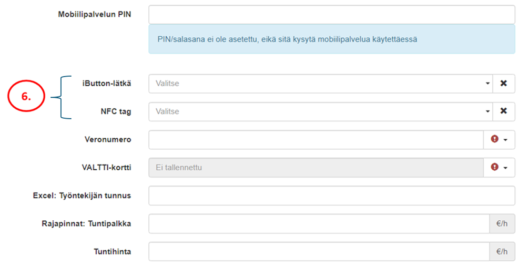528x277 pixels.
Task: Clear the iButton-lätkä selection with the X
Action: (503, 84)
